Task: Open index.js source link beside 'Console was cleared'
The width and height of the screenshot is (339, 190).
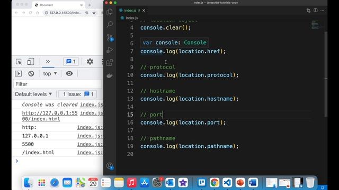Action: click(x=92, y=104)
